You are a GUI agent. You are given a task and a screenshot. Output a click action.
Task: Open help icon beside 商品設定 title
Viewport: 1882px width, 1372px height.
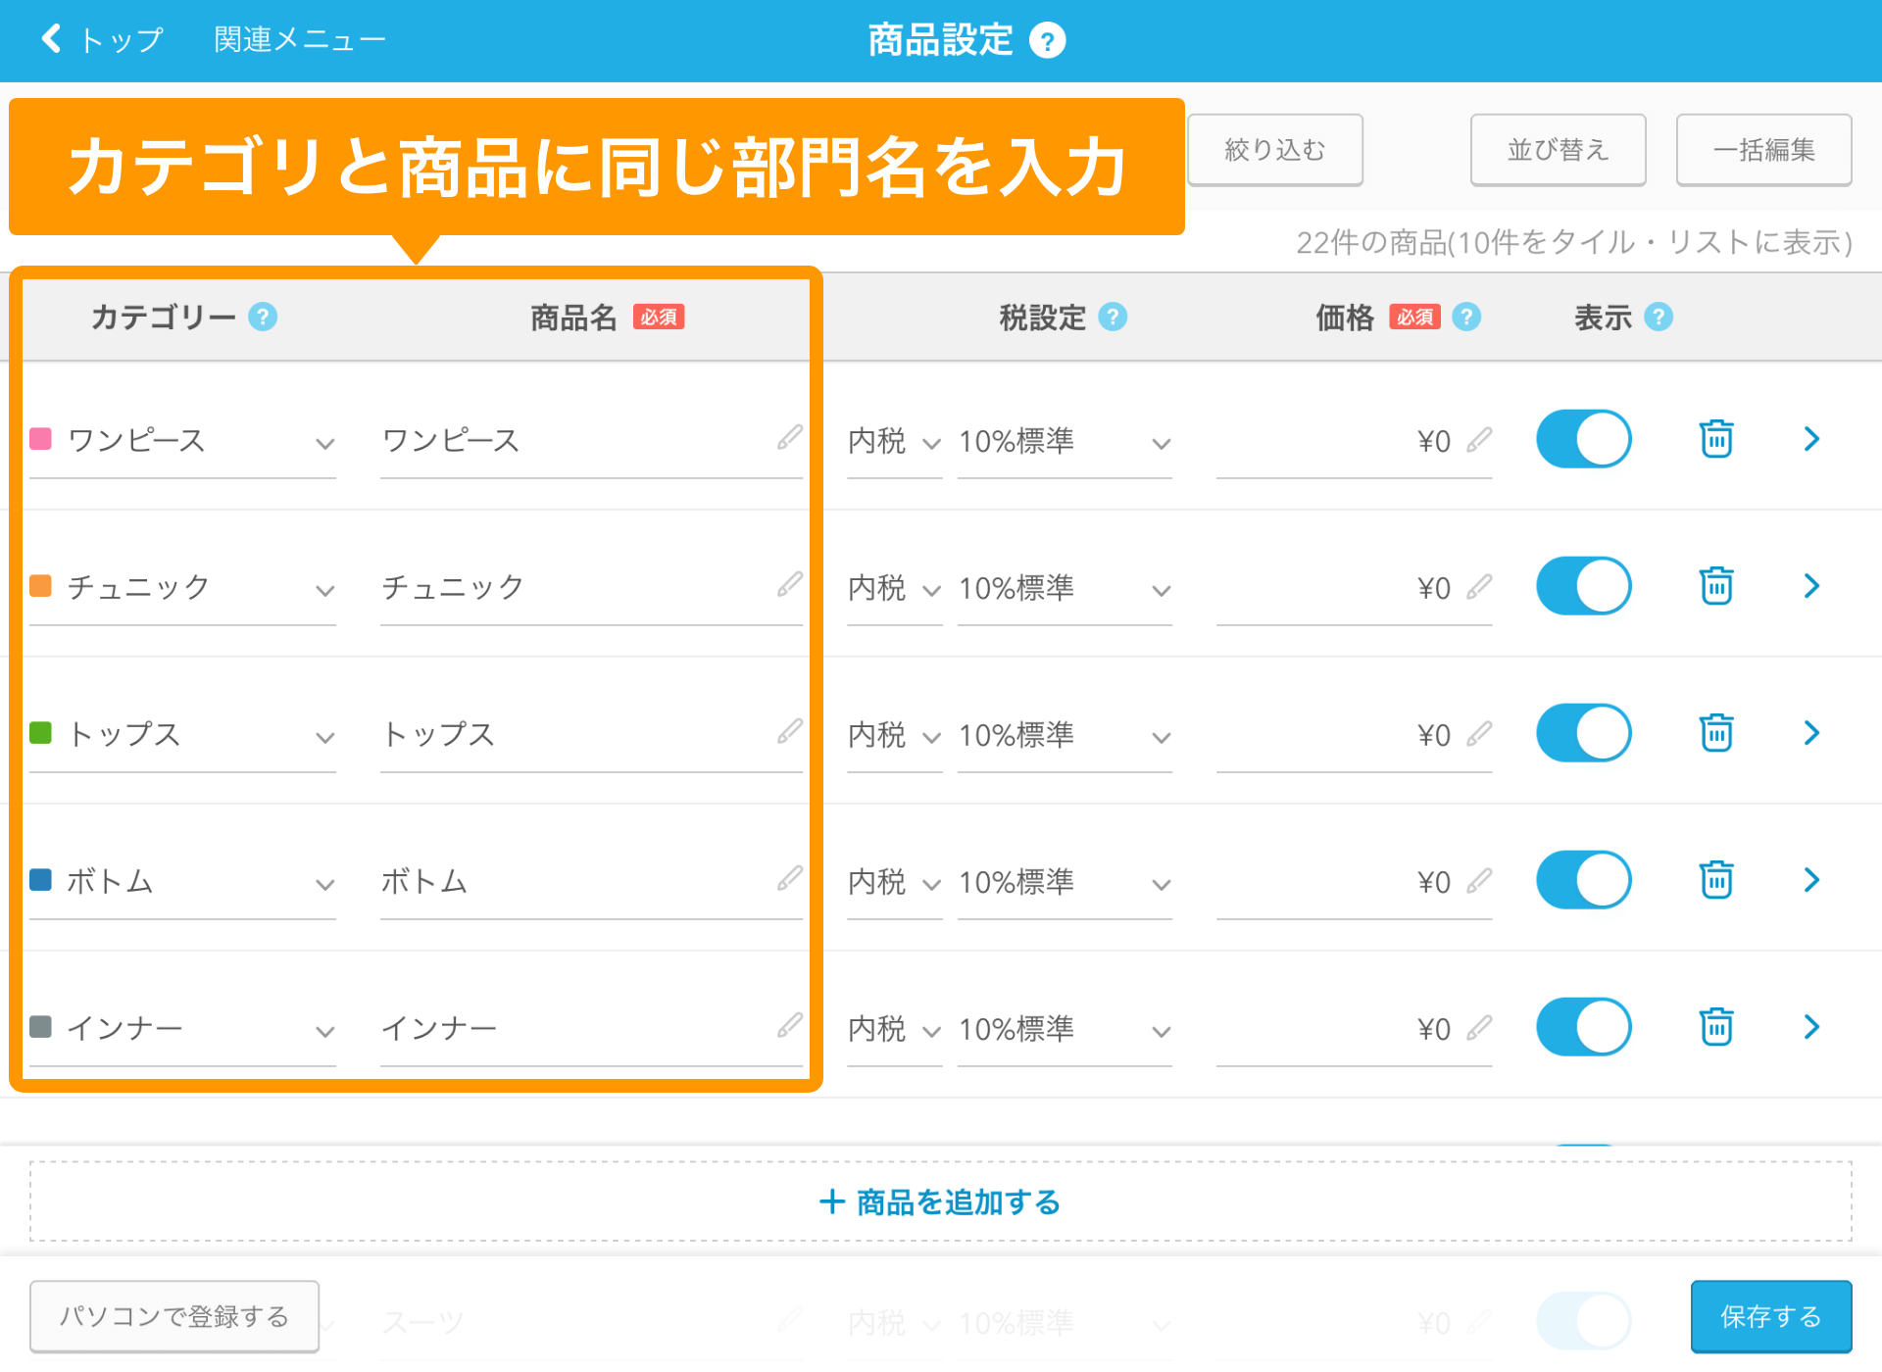(x=1047, y=41)
